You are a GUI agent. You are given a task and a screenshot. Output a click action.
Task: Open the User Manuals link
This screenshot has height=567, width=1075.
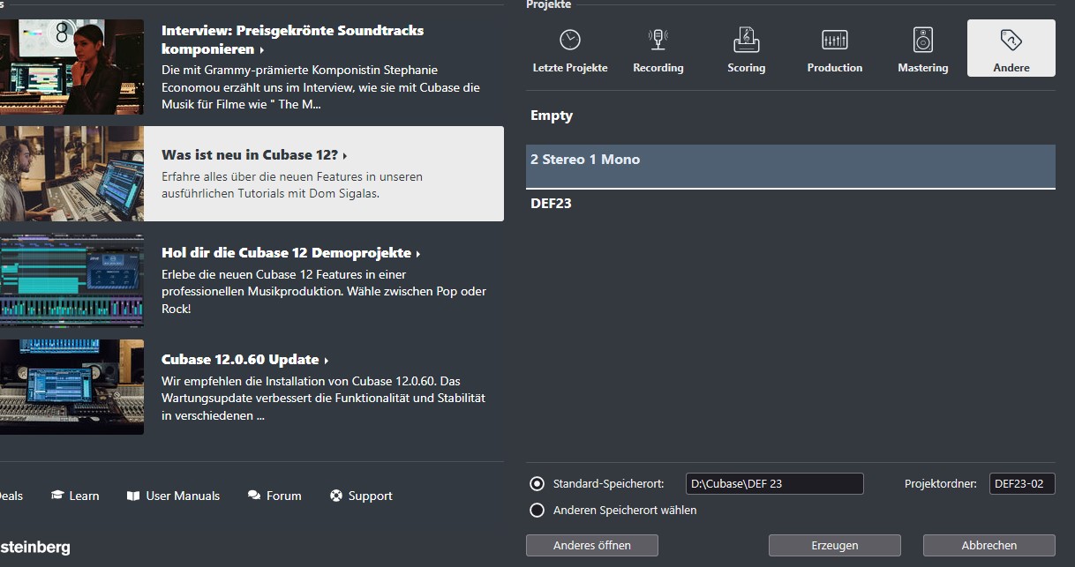click(x=183, y=496)
